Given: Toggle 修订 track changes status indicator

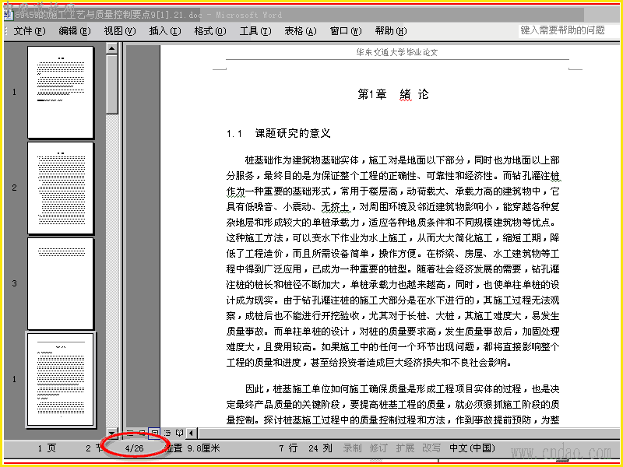Looking at the screenshot, I should click(x=378, y=448).
